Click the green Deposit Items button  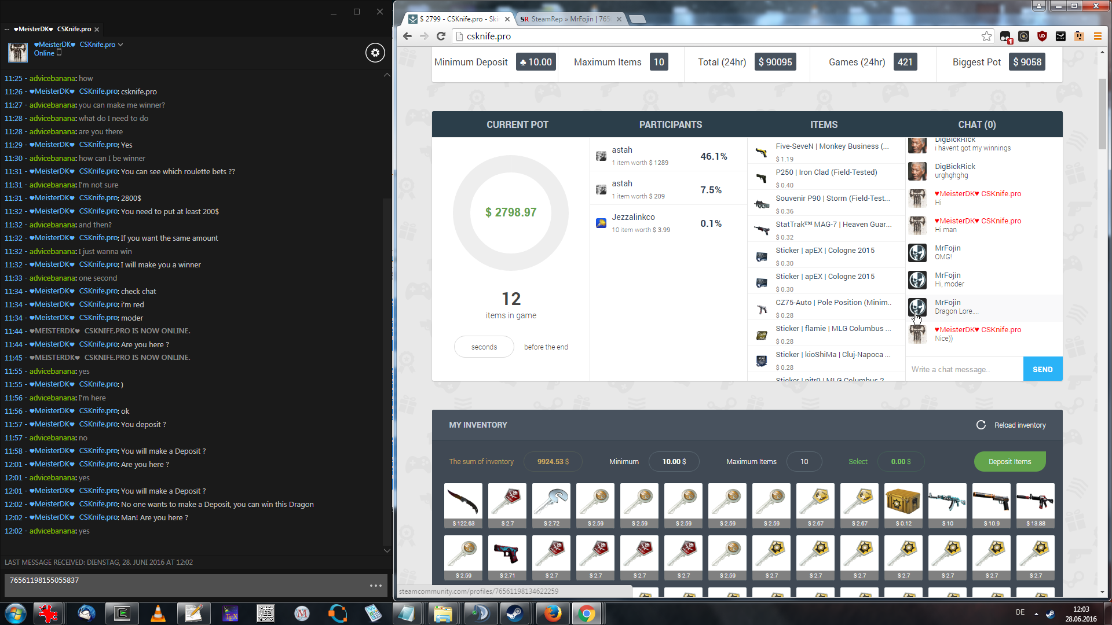point(1009,461)
